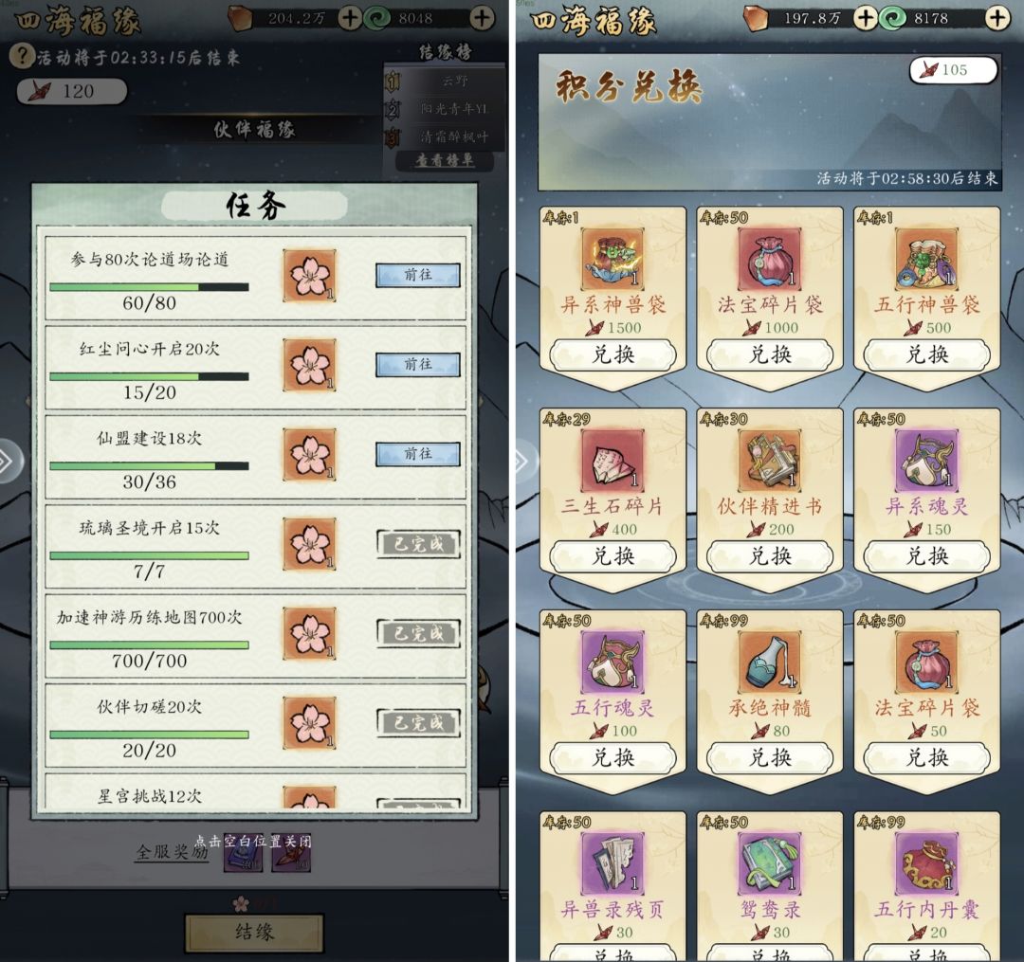1024x962 pixels.
Task: Tap the 鸳鸯录 book icon
Action: tap(770, 863)
